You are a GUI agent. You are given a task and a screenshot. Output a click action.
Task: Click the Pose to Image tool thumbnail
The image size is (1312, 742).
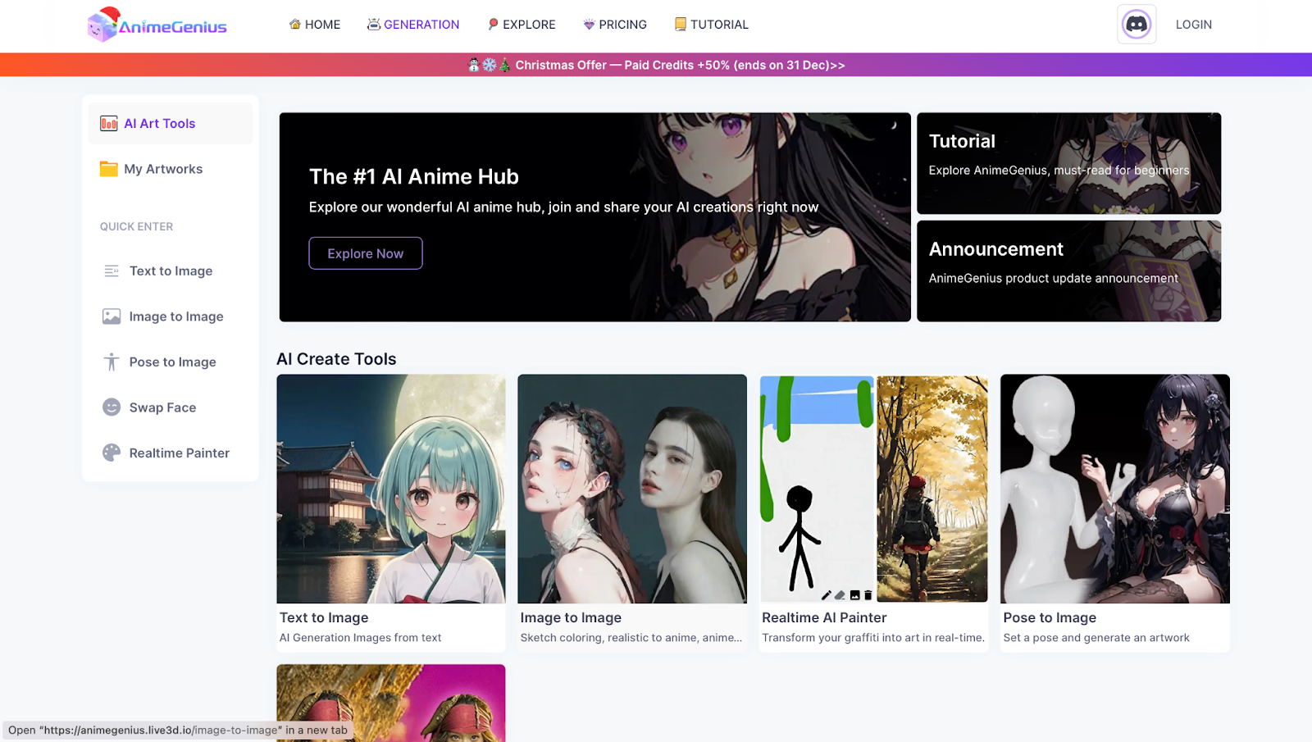1115,489
